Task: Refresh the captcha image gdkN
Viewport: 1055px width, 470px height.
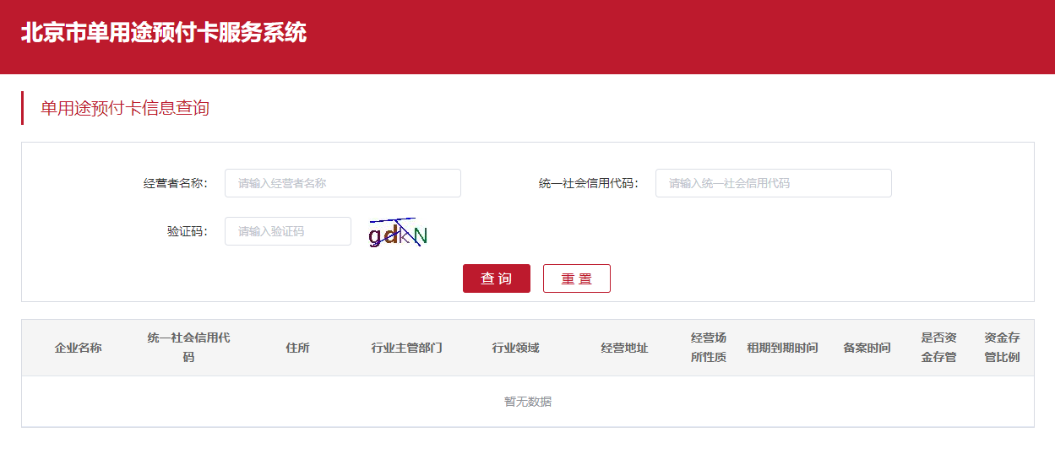Action: click(x=398, y=233)
